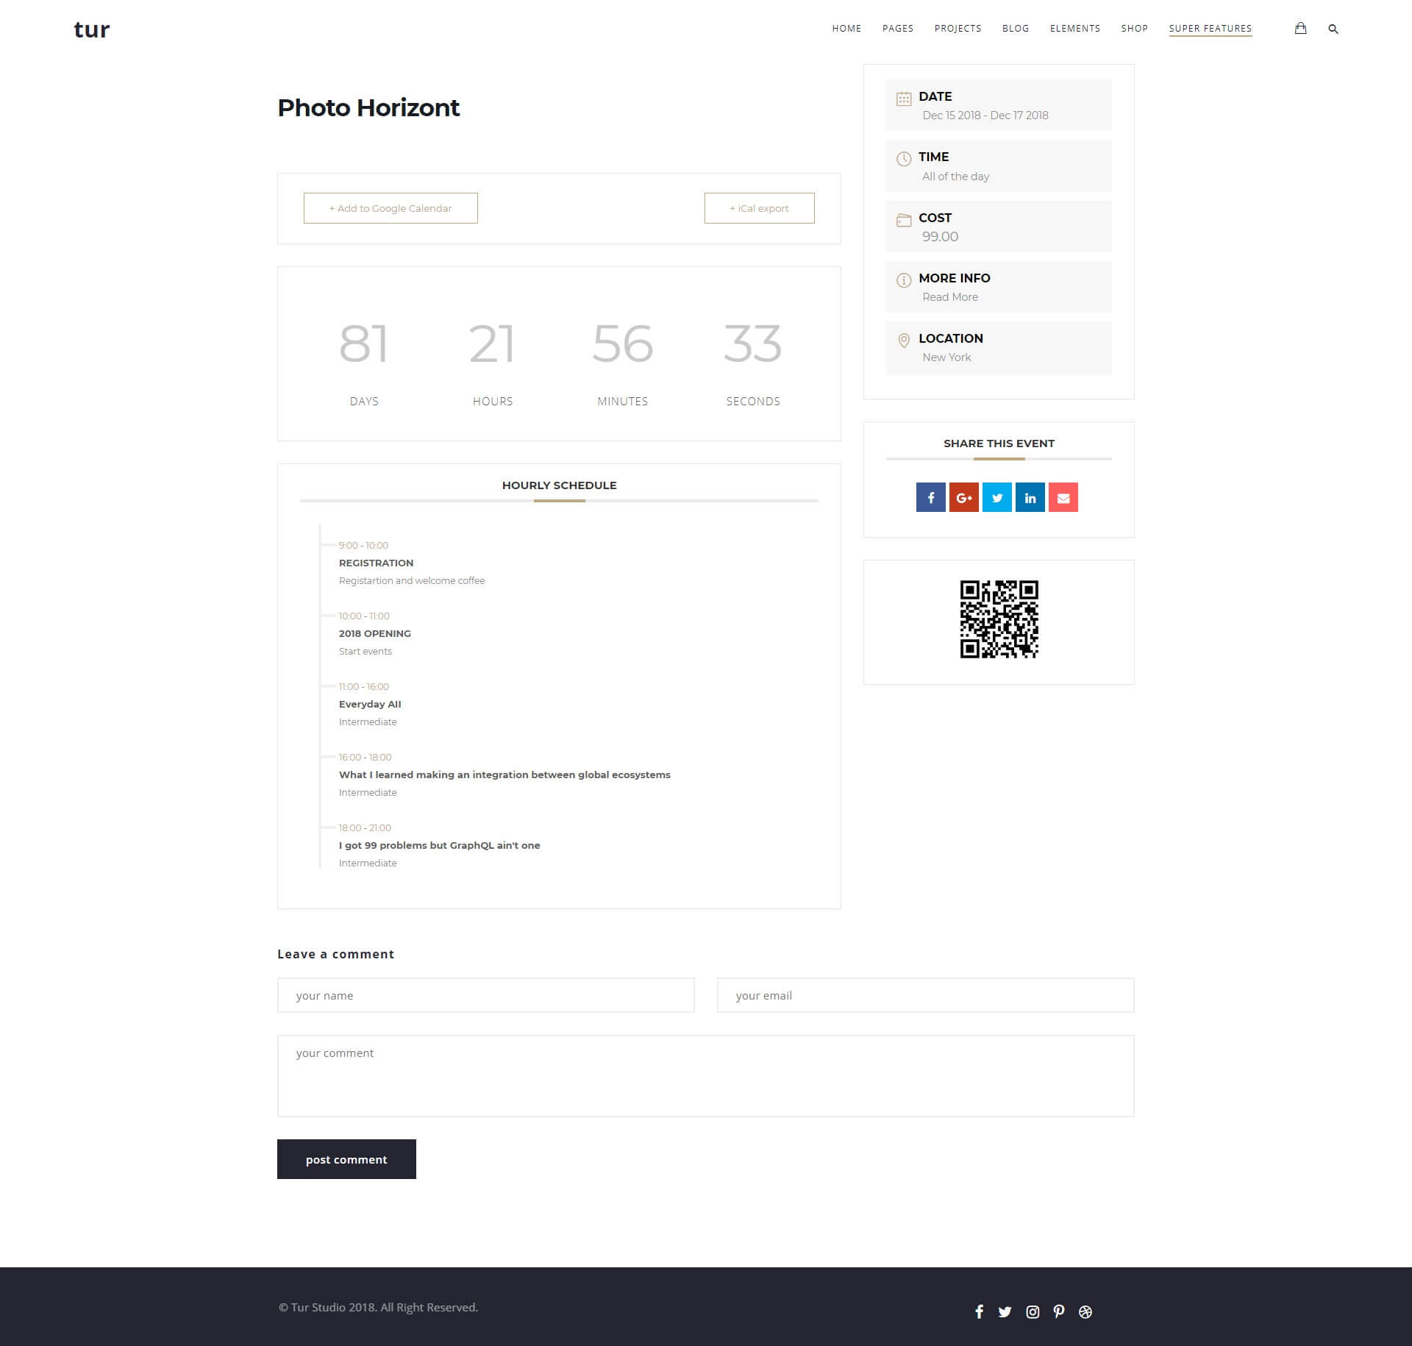Click footer Twitter icon
The width and height of the screenshot is (1412, 1346).
coord(1005,1311)
